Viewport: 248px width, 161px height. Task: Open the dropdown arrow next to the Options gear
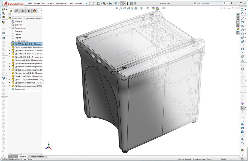click(138, 4)
